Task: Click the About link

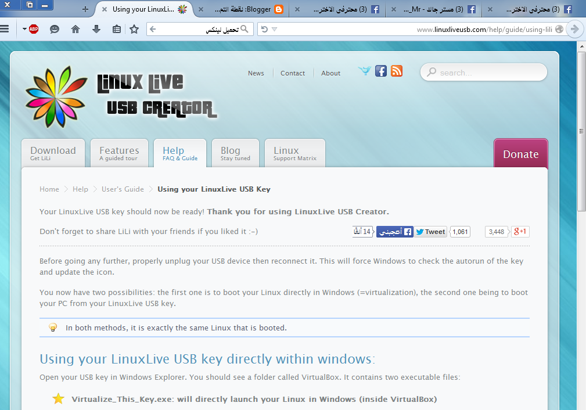Action: (330, 73)
